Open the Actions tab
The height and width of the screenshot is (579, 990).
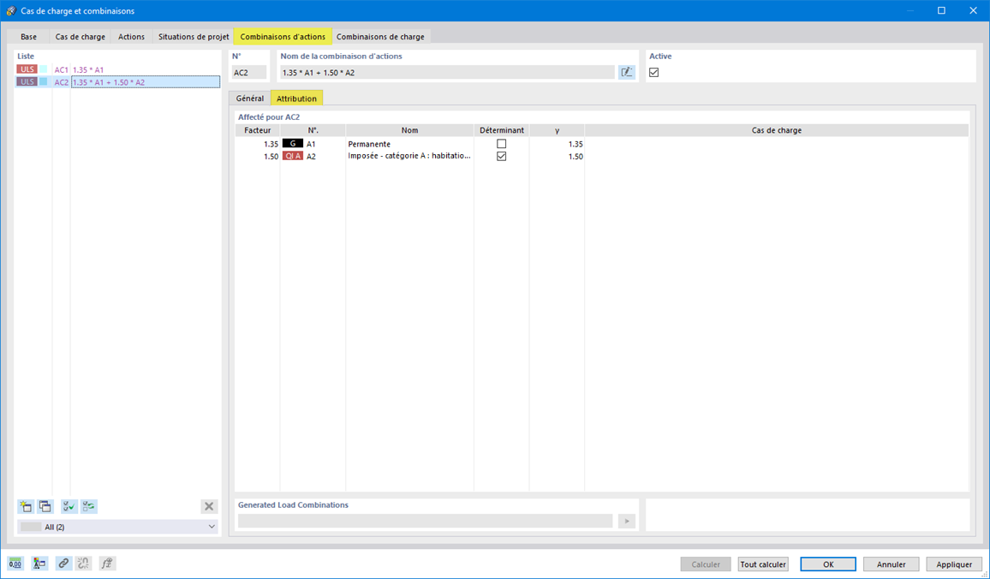(x=131, y=37)
